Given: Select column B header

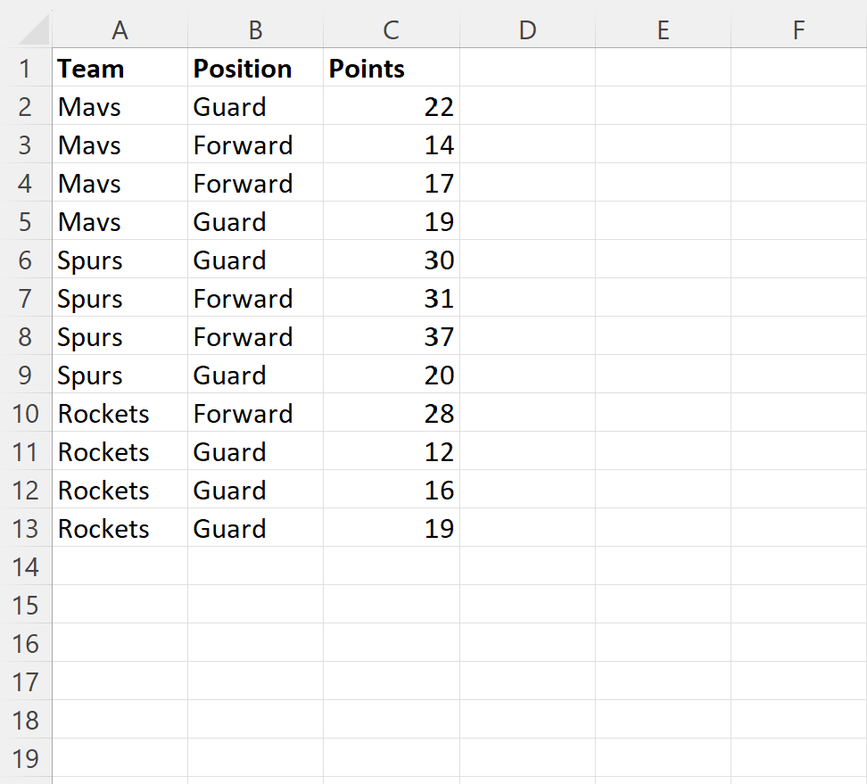Looking at the screenshot, I should 255,29.
